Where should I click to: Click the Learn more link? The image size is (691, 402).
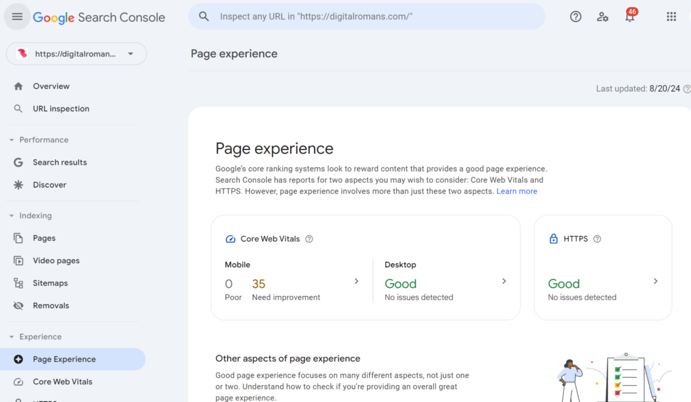point(516,192)
